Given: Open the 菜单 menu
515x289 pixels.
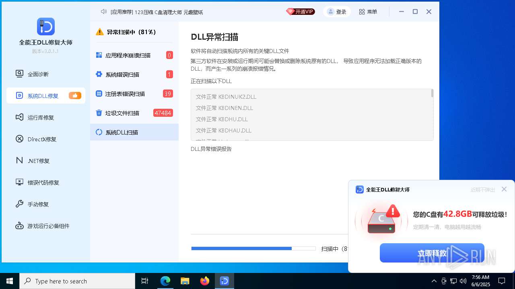Looking at the screenshot, I should [x=368, y=12].
